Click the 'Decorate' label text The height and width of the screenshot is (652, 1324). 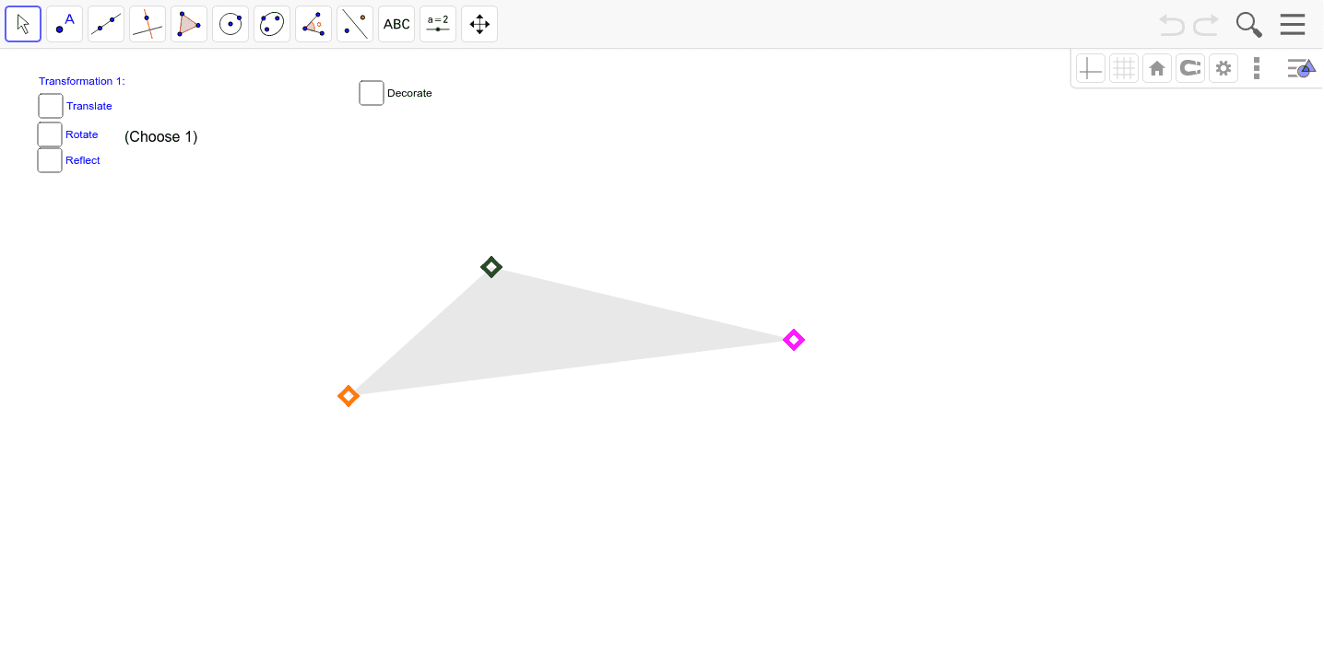tap(409, 93)
